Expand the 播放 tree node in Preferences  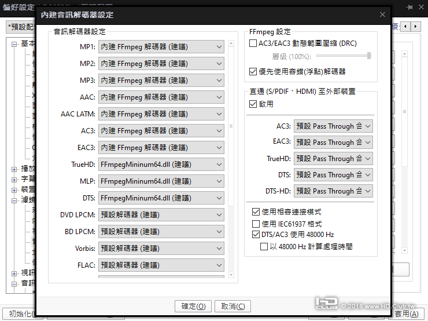coord(14,169)
